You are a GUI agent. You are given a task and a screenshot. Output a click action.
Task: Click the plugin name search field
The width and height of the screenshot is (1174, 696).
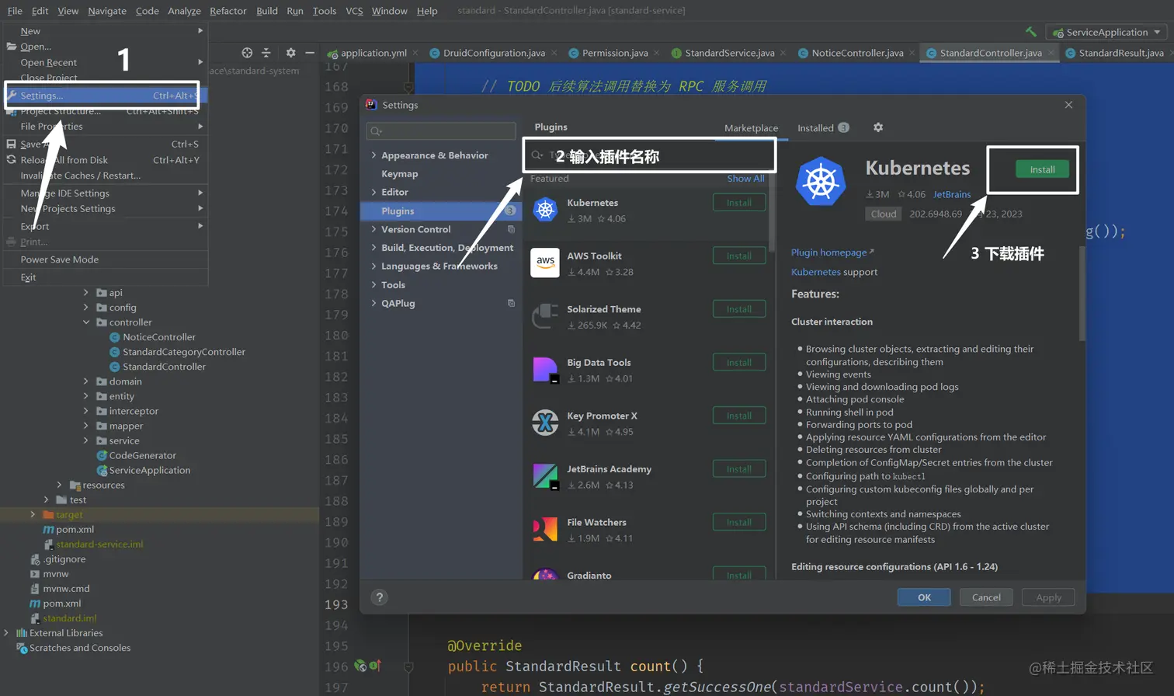tap(650, 155)
